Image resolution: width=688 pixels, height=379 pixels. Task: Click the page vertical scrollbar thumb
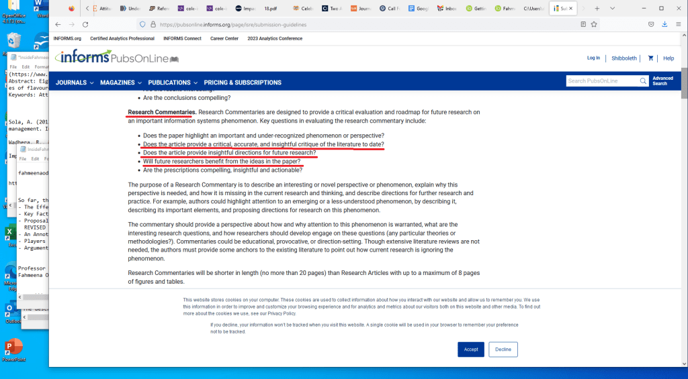click(685, 83)
